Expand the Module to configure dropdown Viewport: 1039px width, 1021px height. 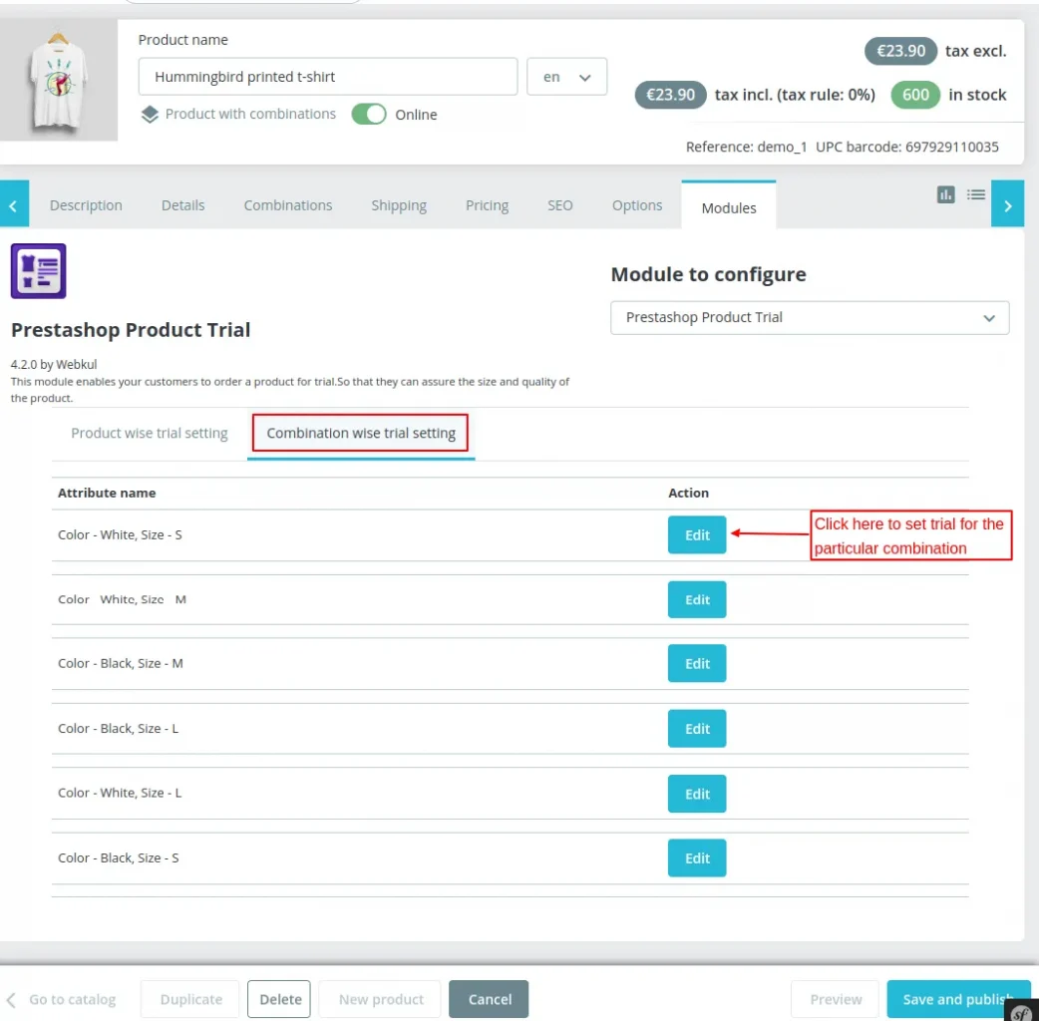coord(810,318)
